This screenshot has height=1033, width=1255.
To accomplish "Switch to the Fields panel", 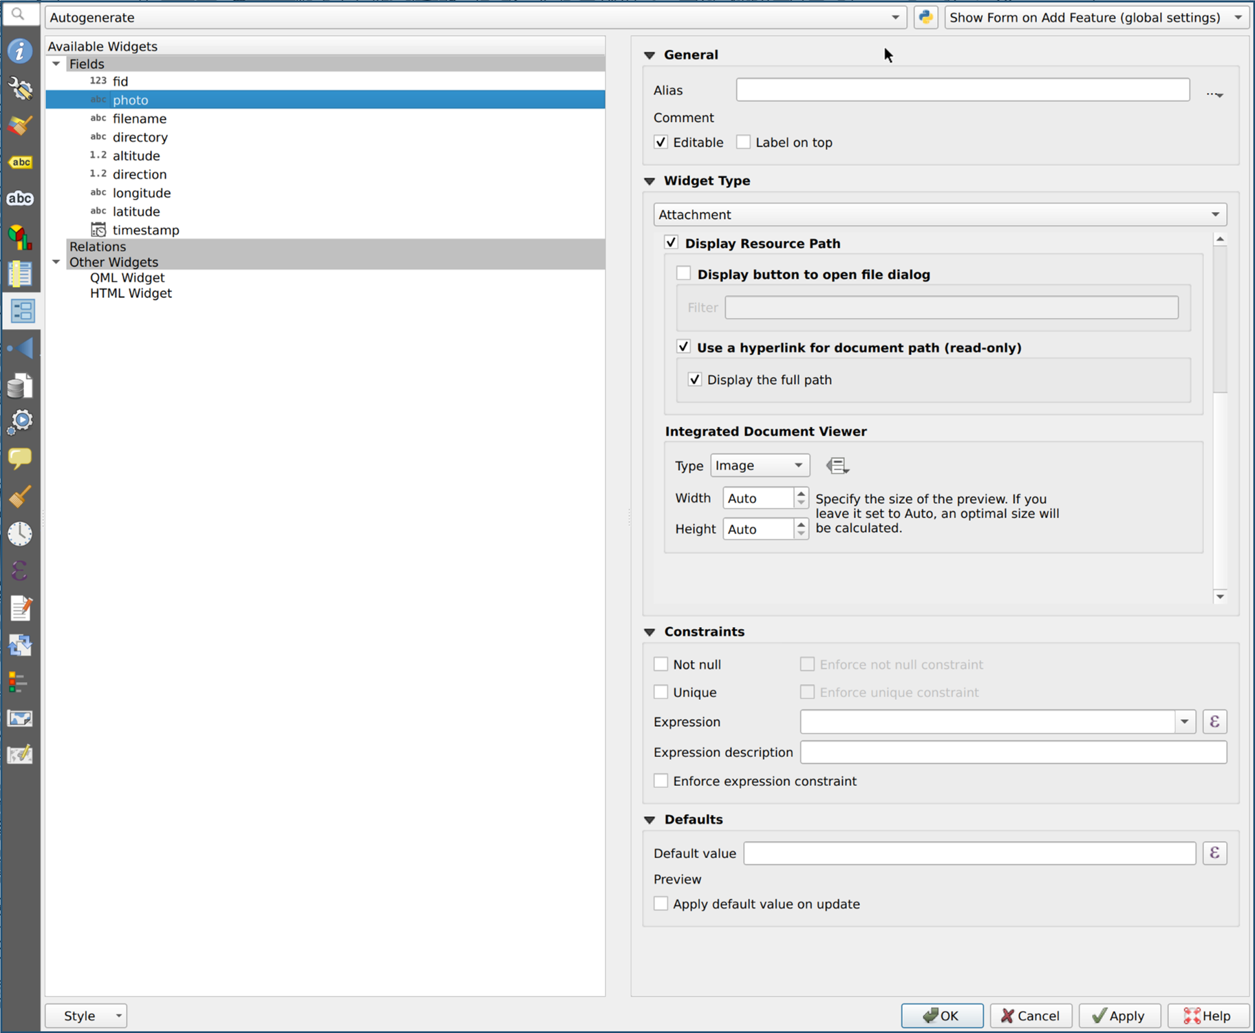I will pyautogui.click(x=20, y=273).
